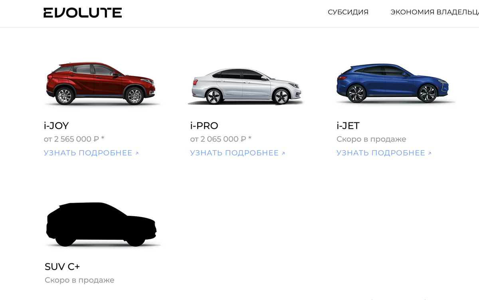Image resolution: width=479 pixels, height=300 pixels.
Task: Select the SUV C+ model title
Action: pos(62,266)
